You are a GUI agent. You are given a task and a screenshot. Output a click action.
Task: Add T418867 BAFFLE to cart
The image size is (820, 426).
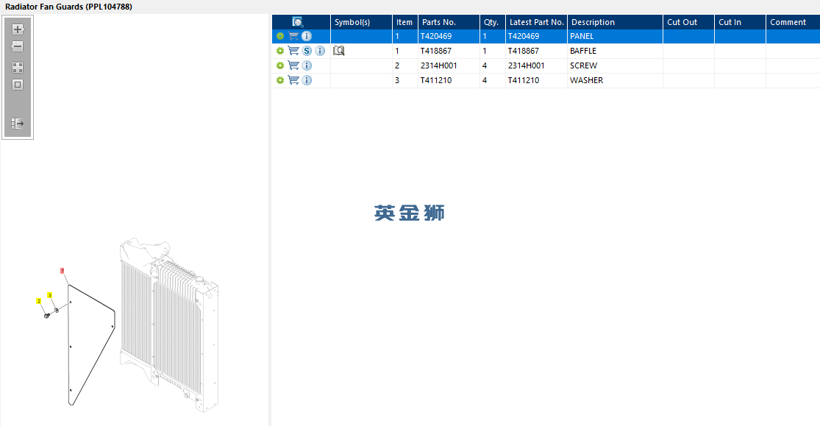[x=293, y=51]
